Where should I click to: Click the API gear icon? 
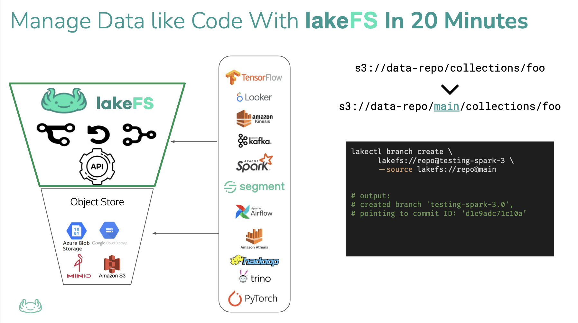(97, 166)
